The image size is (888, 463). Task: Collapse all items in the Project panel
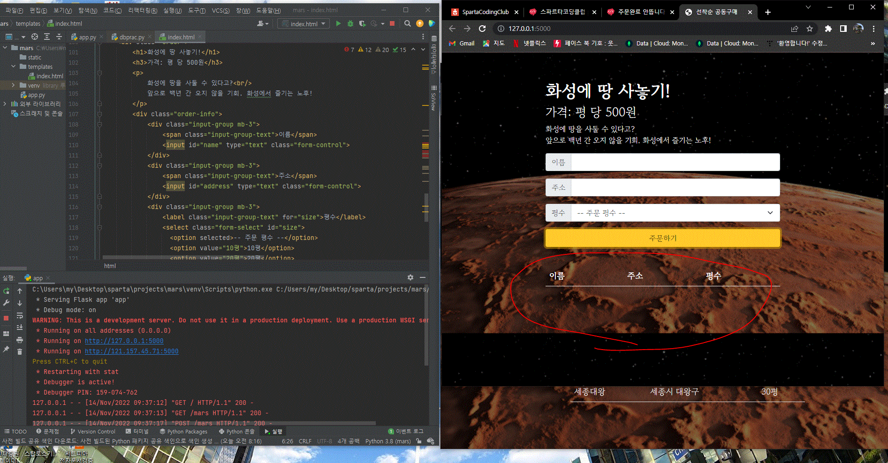pos(59,37)
